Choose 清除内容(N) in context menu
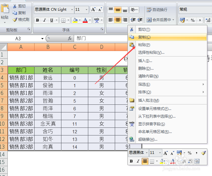Image resolution: width=212 pixels, height=176 pixels. coord(167,76)
